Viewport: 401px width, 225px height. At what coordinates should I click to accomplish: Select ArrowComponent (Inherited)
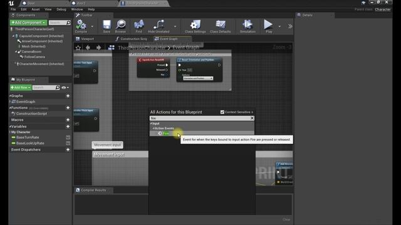click(x=42, y=41)
